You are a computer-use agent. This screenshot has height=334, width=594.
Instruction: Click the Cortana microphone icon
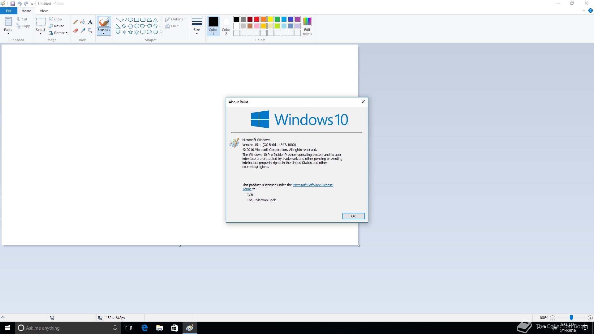[x=115, y=328]
